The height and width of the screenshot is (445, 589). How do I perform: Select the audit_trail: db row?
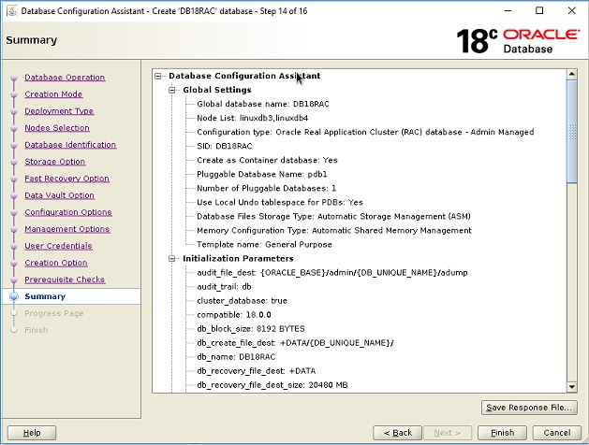[x=224, y=287]
